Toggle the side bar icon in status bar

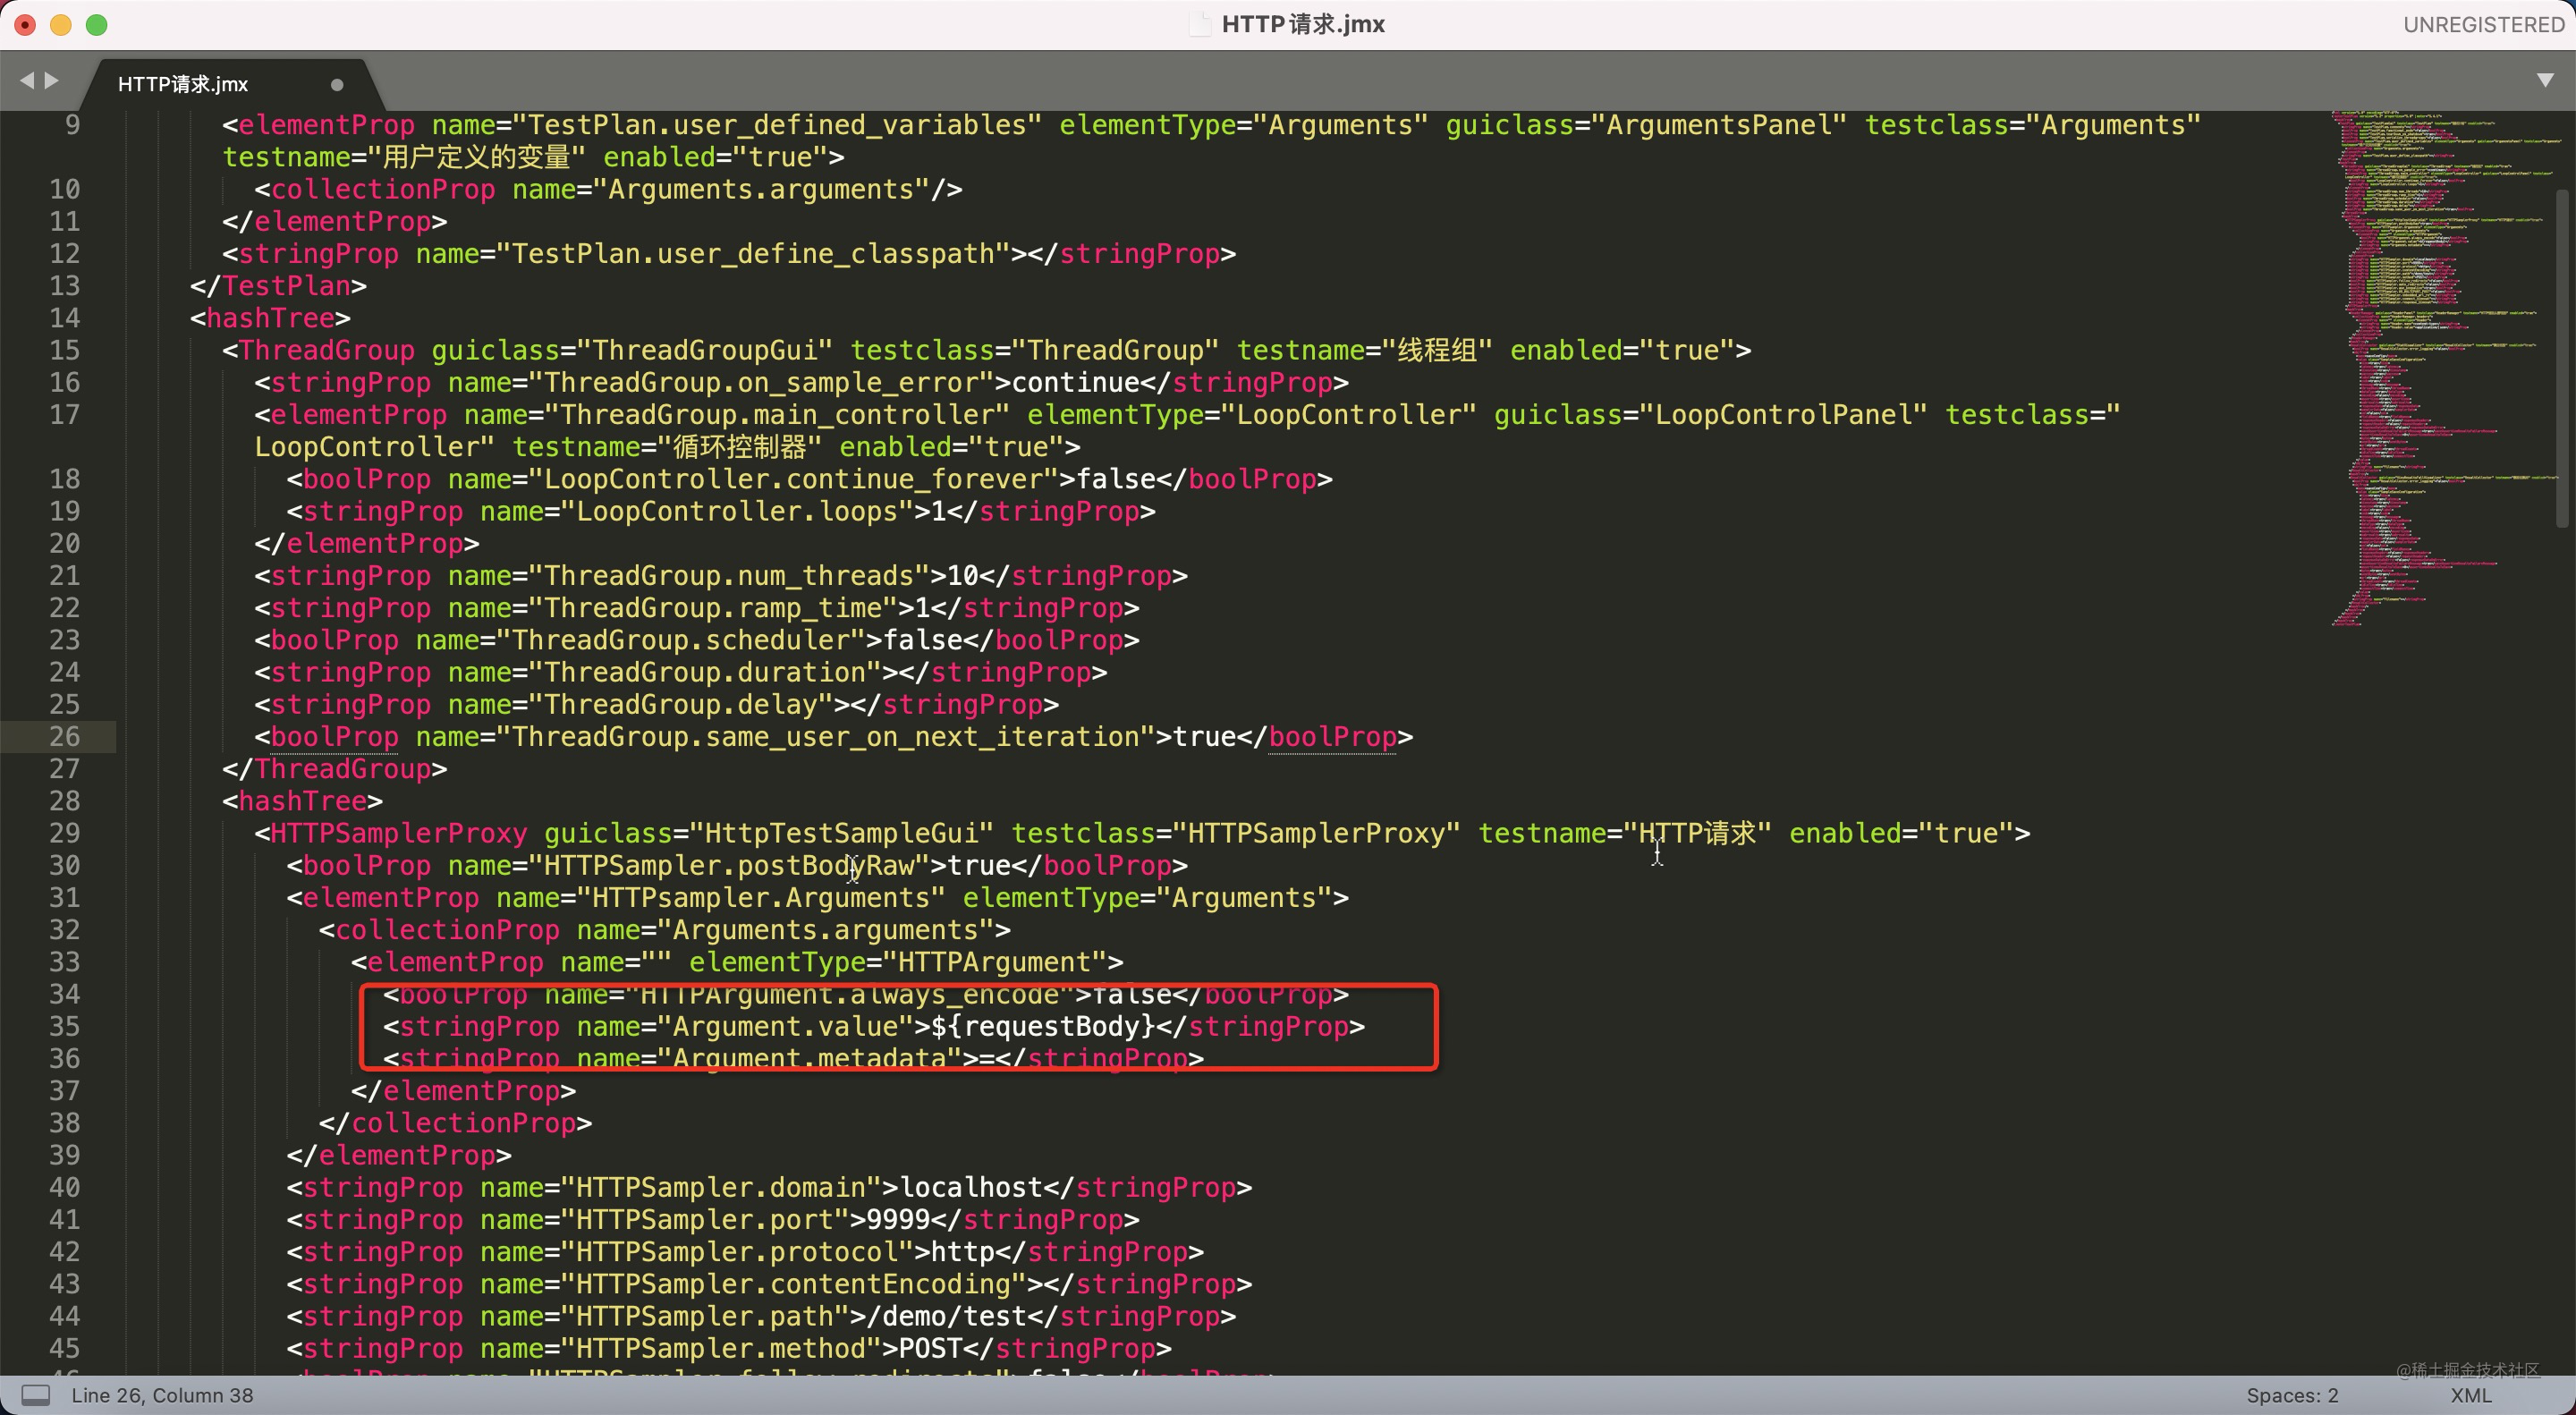(x=35, y=1394)
